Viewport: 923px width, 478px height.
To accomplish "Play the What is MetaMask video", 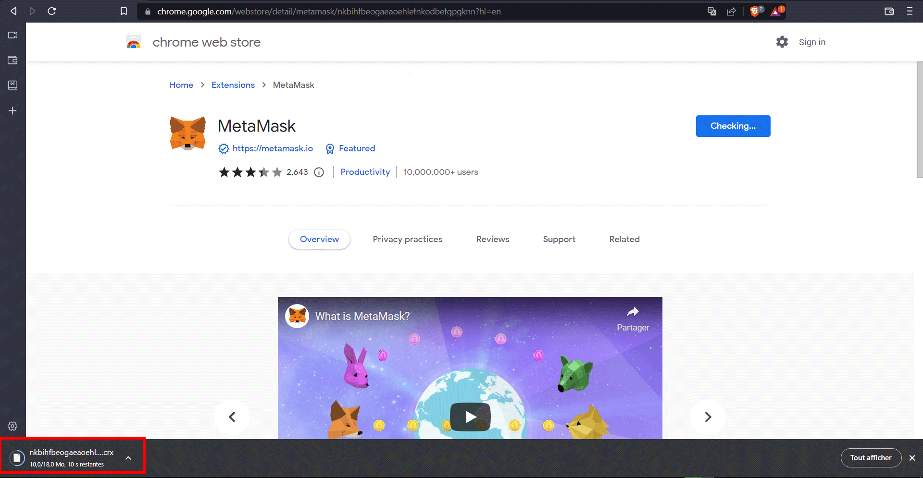I will (x=470, y=417).
